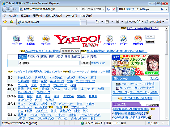Open the ヘルプ(H) menu
170x127 pixels.
coord(86,16)
